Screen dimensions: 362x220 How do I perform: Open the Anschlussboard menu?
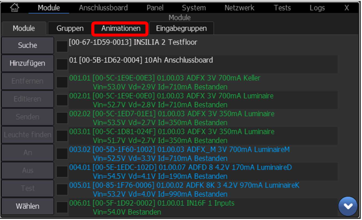click(103, 8)
